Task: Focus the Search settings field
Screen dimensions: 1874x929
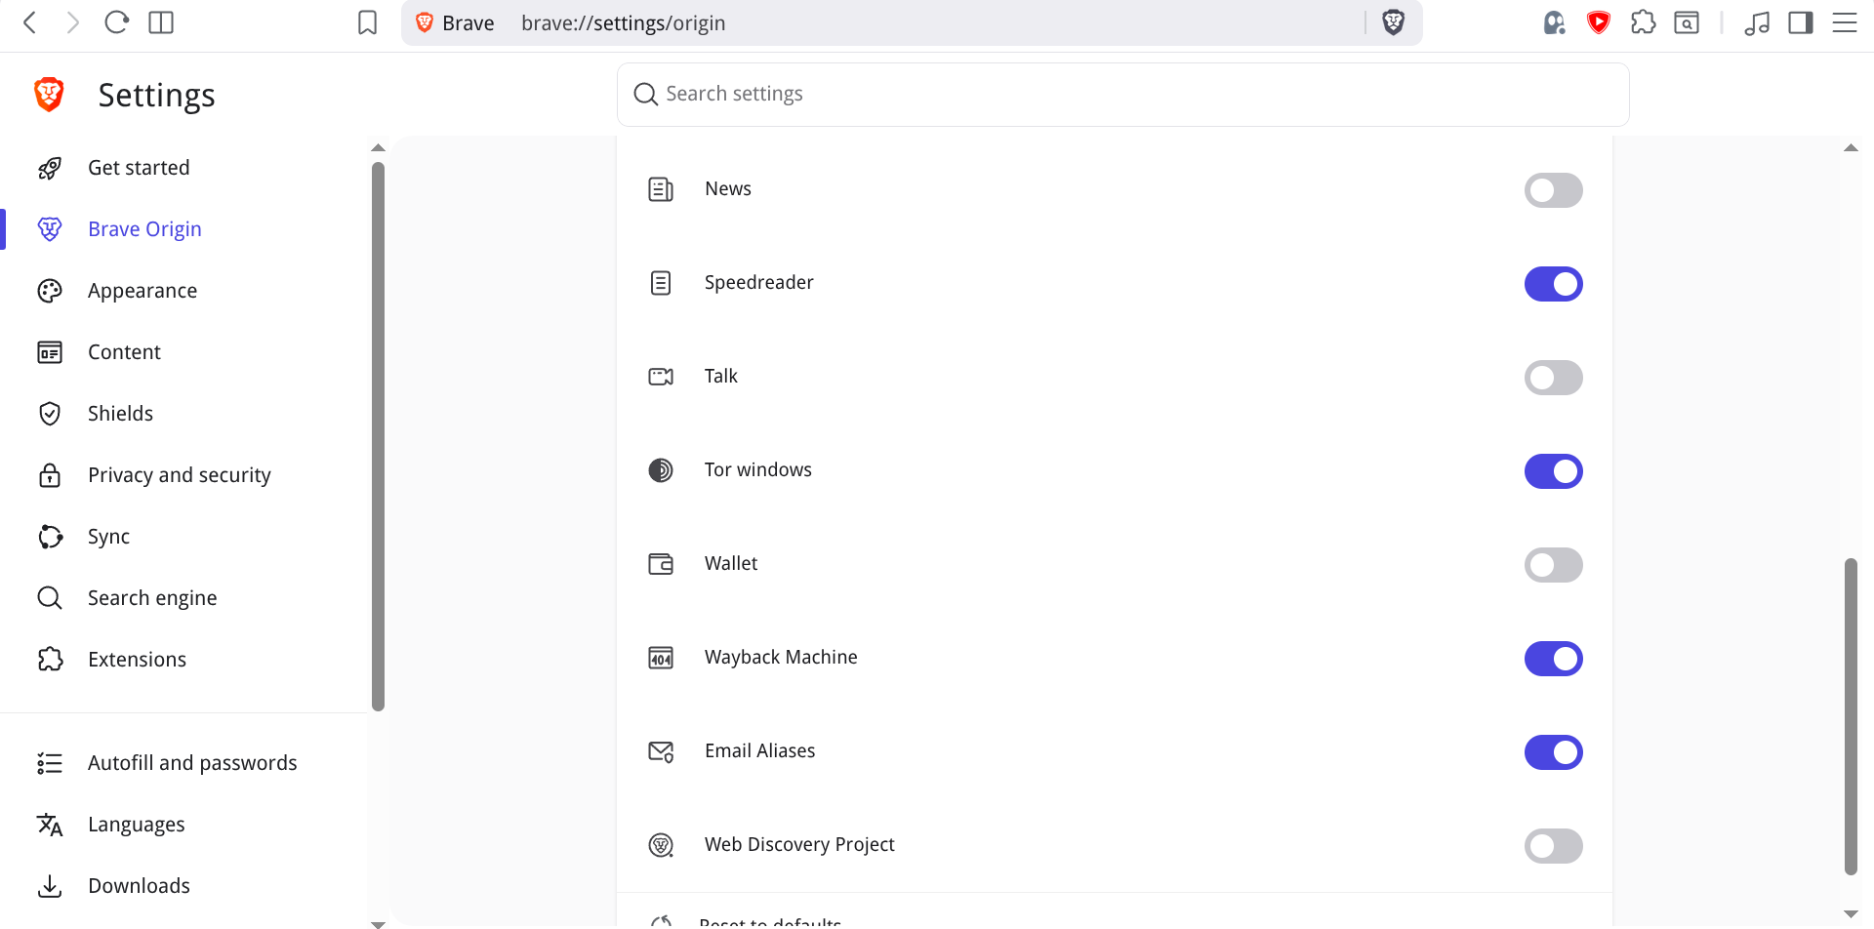Action: click(1122, 95)
